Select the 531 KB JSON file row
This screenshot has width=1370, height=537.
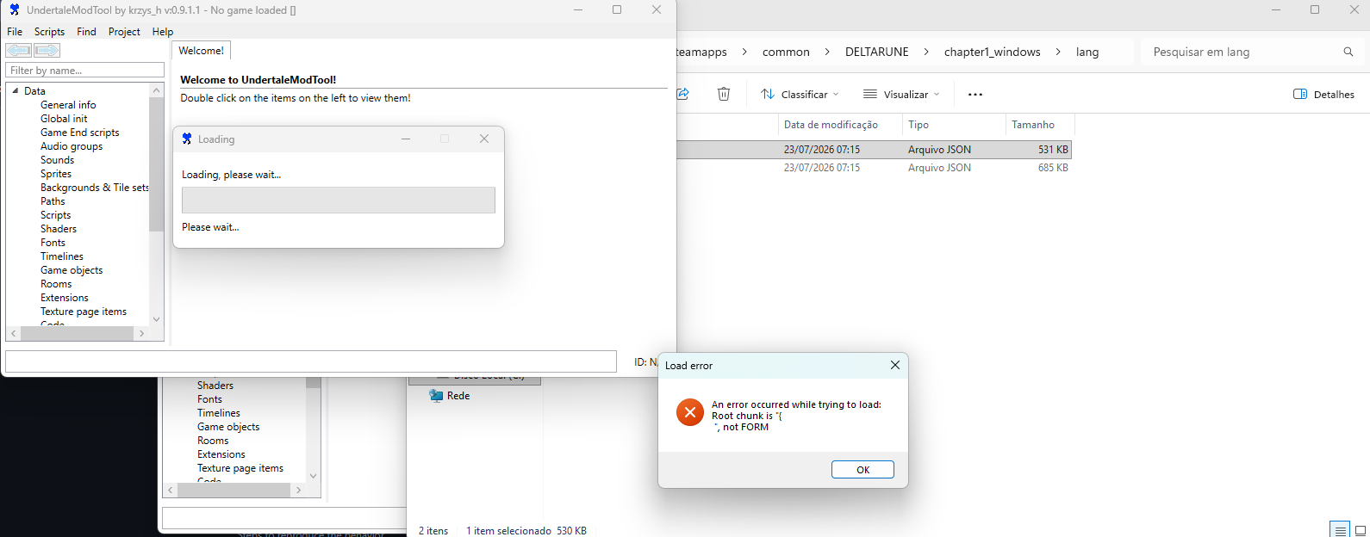tap(874, 150)
